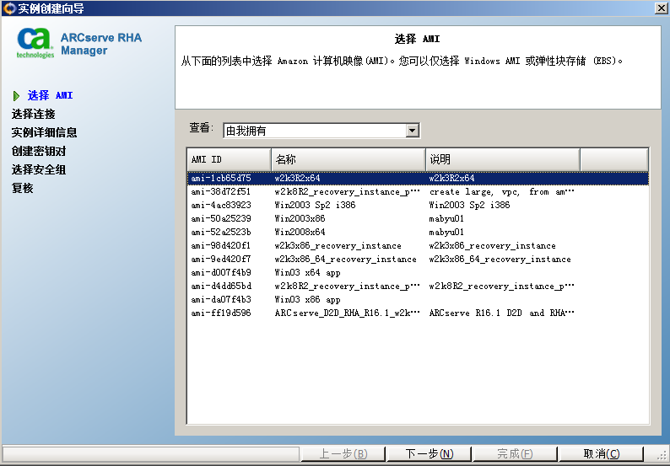
Task: Click the 由我拥有 combo box field
Action: 321,131
